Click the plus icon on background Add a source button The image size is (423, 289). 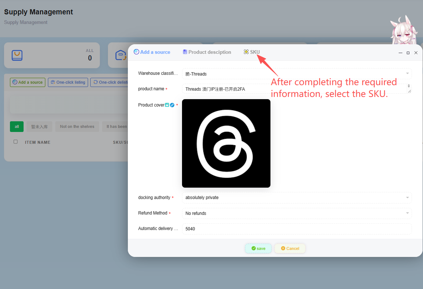15,82
